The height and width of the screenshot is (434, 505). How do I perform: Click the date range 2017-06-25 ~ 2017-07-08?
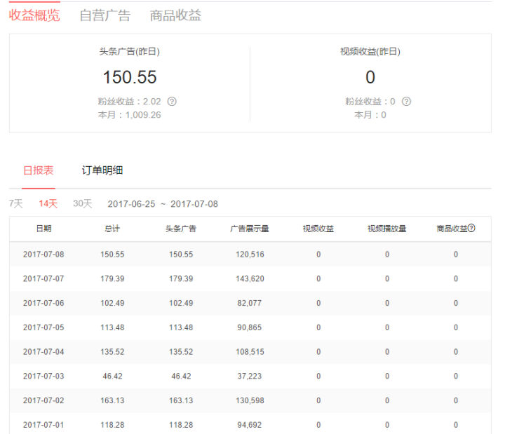[x=163, y=204]
